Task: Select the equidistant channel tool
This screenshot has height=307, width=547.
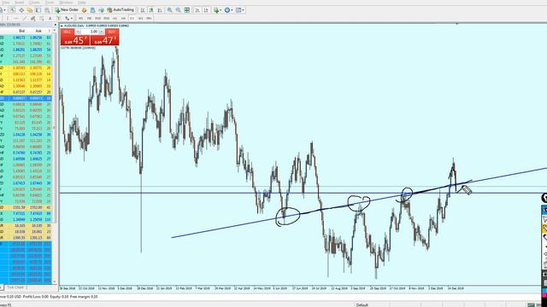Action: pos(32,18)
